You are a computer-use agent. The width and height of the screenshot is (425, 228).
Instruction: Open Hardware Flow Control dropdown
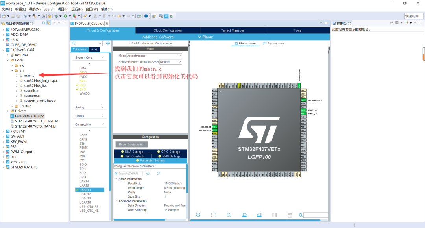click(170, 62)
